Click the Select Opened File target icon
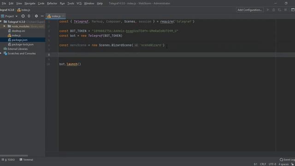 23,16
